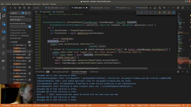
Task: Trigger Flutter hot reload lightning icon
Action: tap(160, 12)
